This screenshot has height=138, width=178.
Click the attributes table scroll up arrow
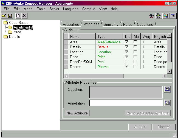click(169, 36)
